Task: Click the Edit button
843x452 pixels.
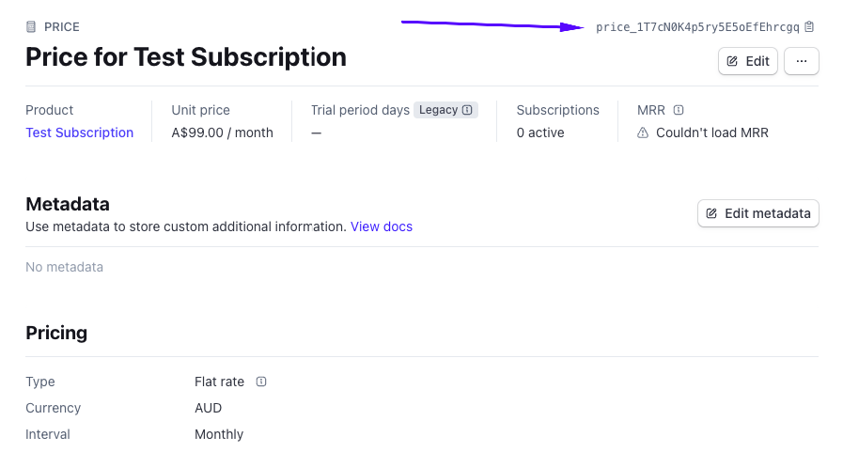Action: click(748, 61)
